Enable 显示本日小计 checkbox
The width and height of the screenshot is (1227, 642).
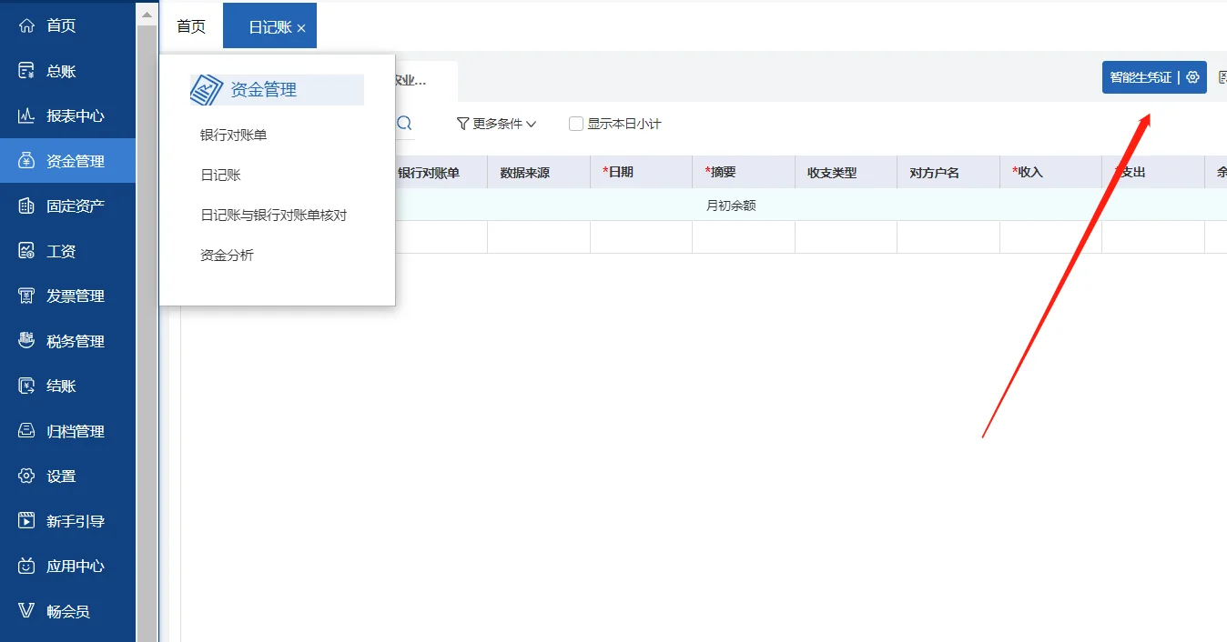click(x=576, y=124)
